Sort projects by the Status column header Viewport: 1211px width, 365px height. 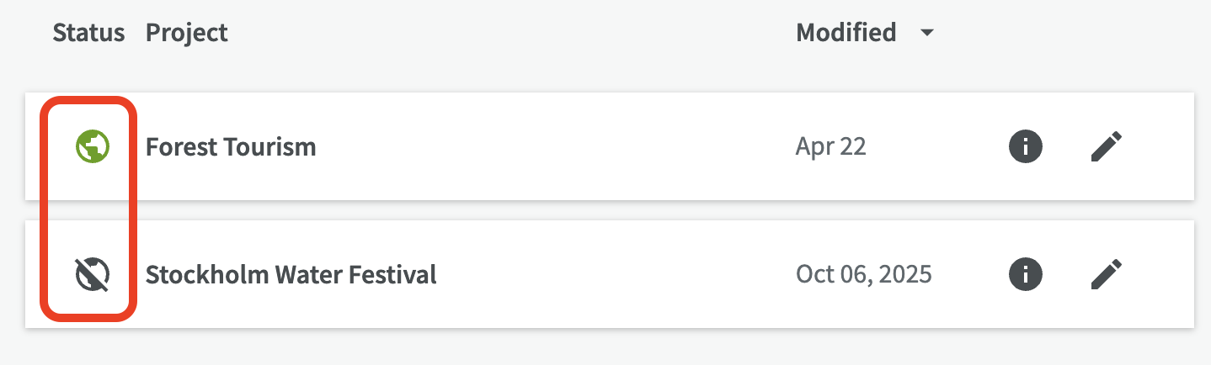88,33
